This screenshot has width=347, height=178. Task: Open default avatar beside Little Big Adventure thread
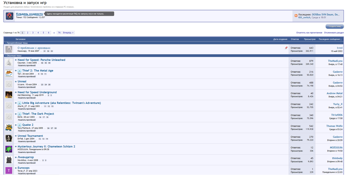[x=9, y=105]
